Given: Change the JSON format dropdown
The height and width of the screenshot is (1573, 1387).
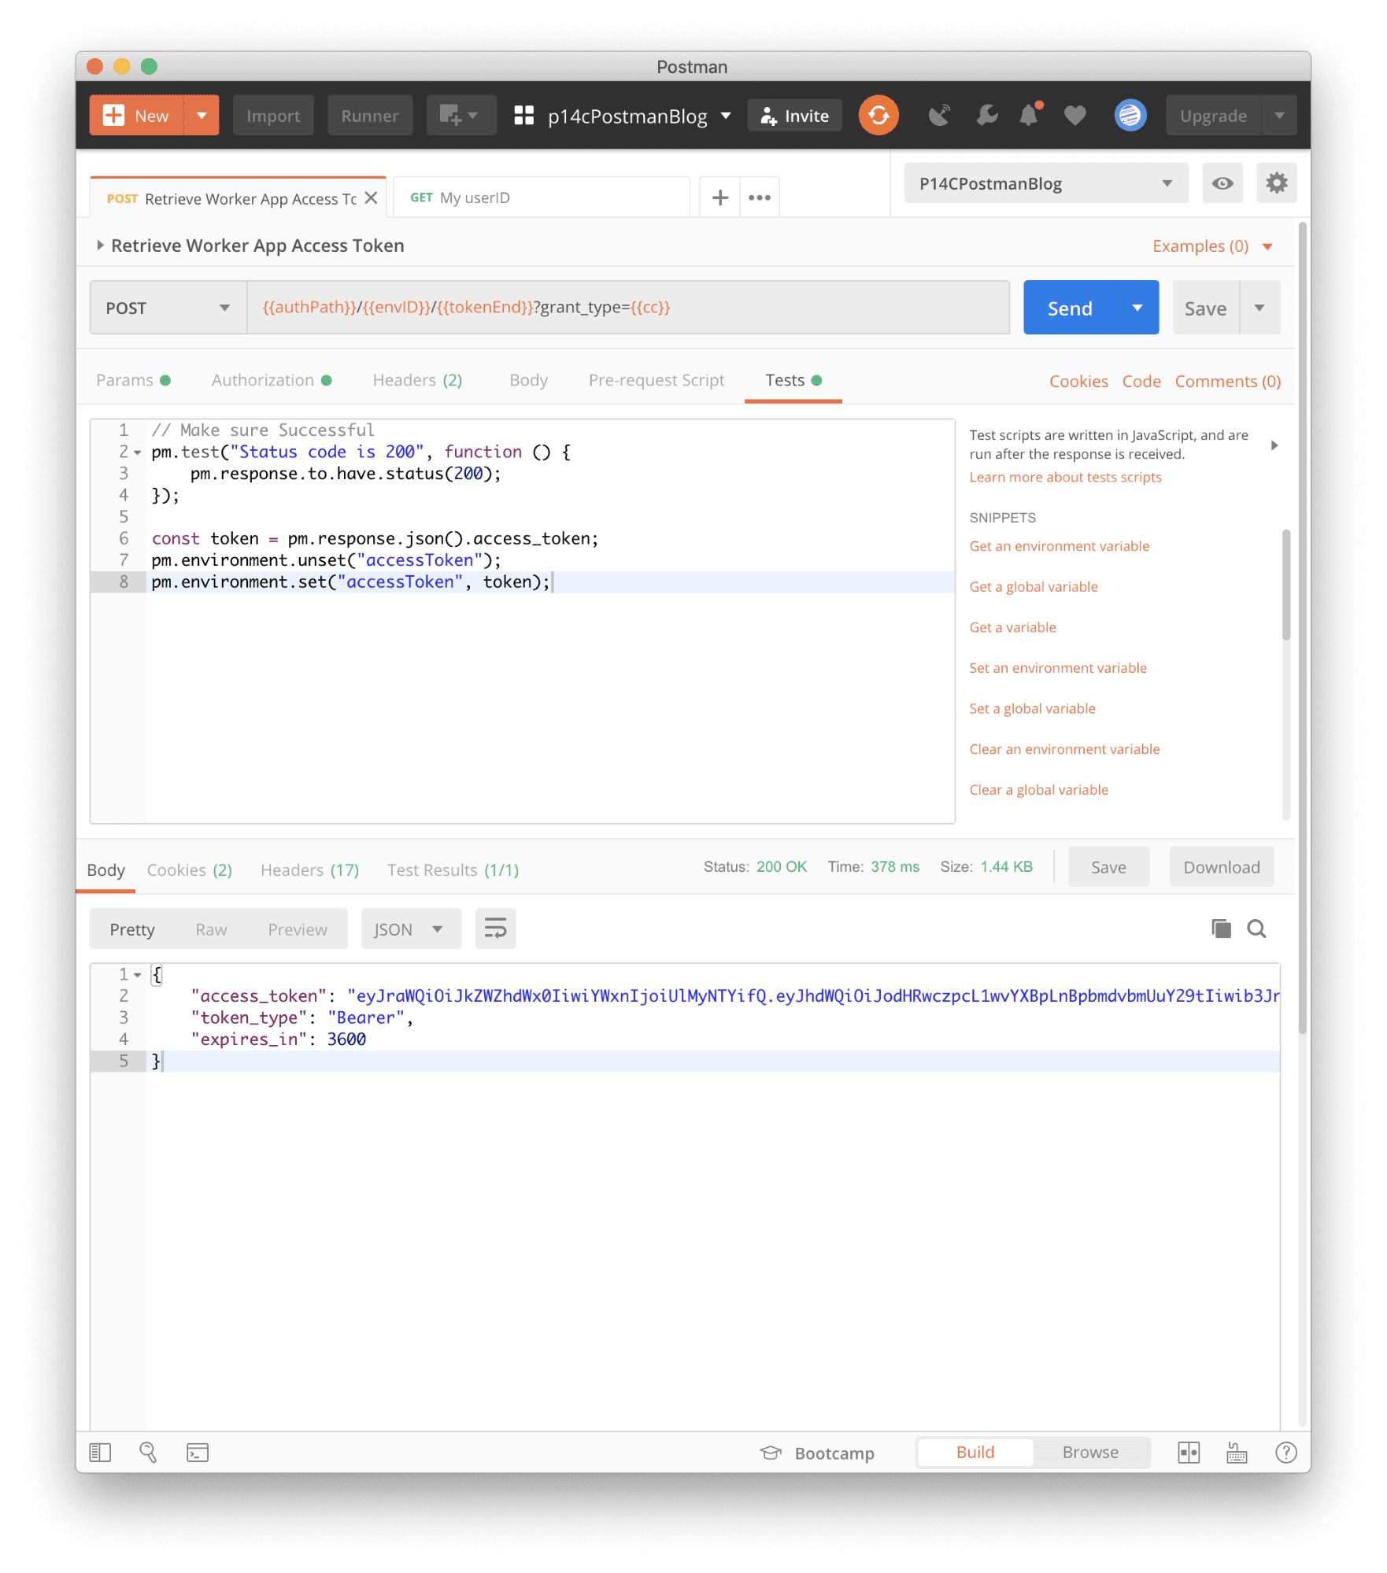Looking at the screenshot, I should 411,929.
